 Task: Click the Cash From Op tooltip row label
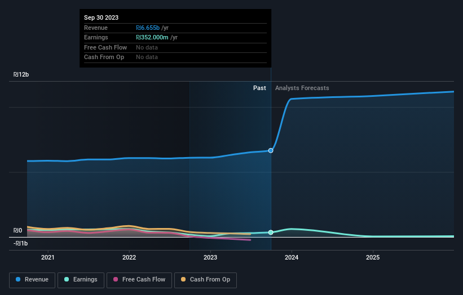click(104, 57)
